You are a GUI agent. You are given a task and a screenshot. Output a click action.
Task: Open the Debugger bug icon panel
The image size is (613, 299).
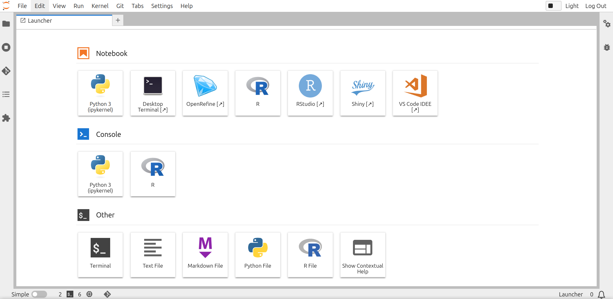pos(607,48)
